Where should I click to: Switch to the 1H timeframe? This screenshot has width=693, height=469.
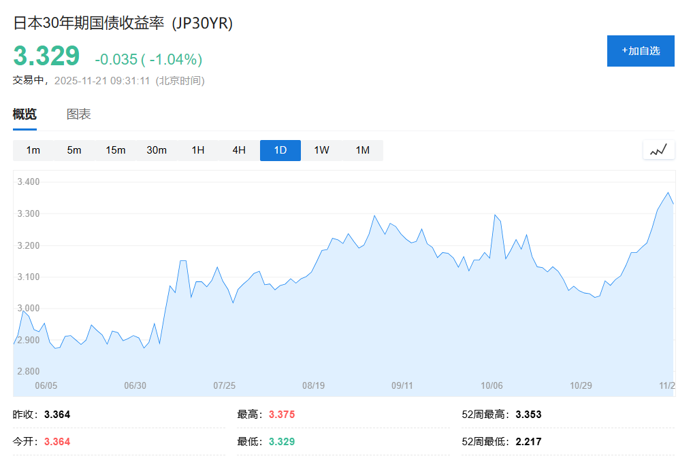click(197, 150)
